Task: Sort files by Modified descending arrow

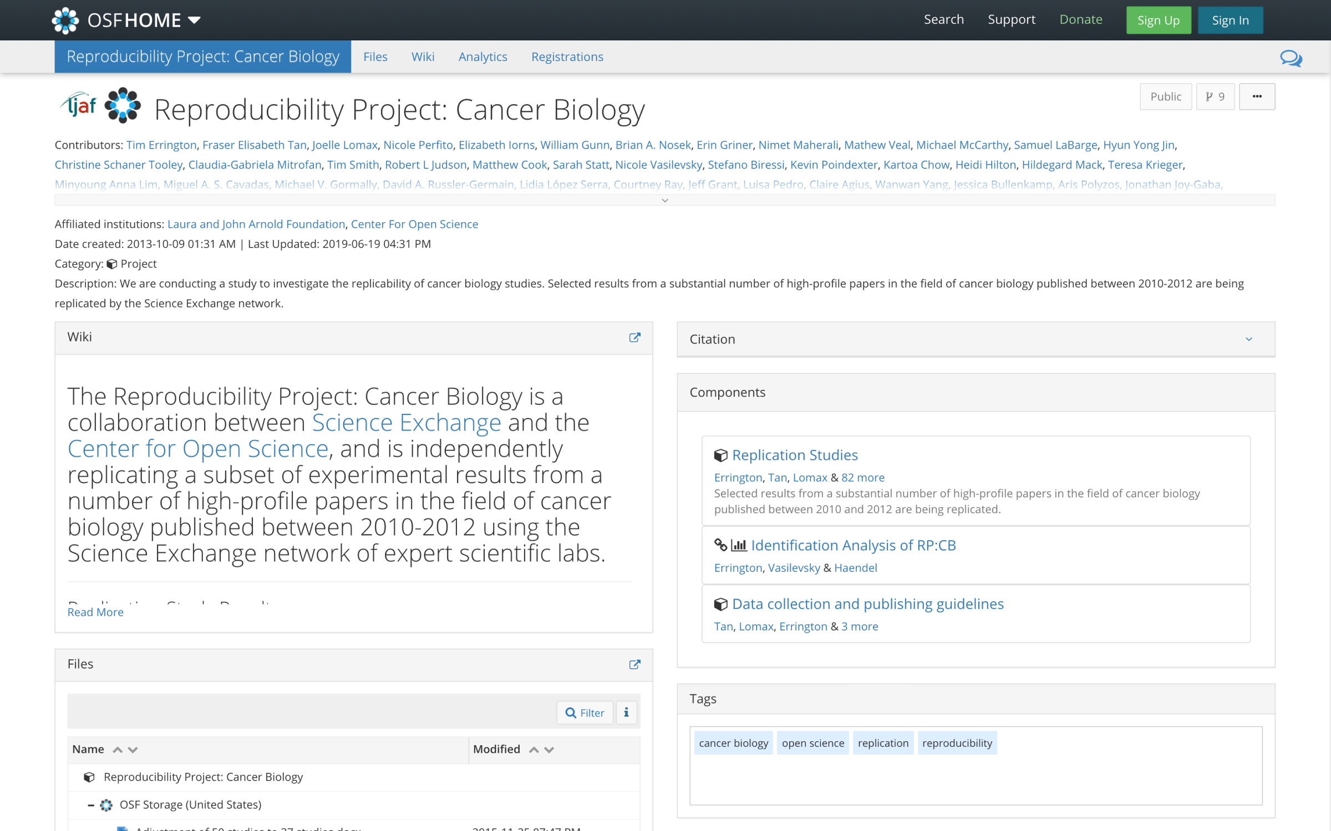Action: pyautogui.click(x=549, y=750)
